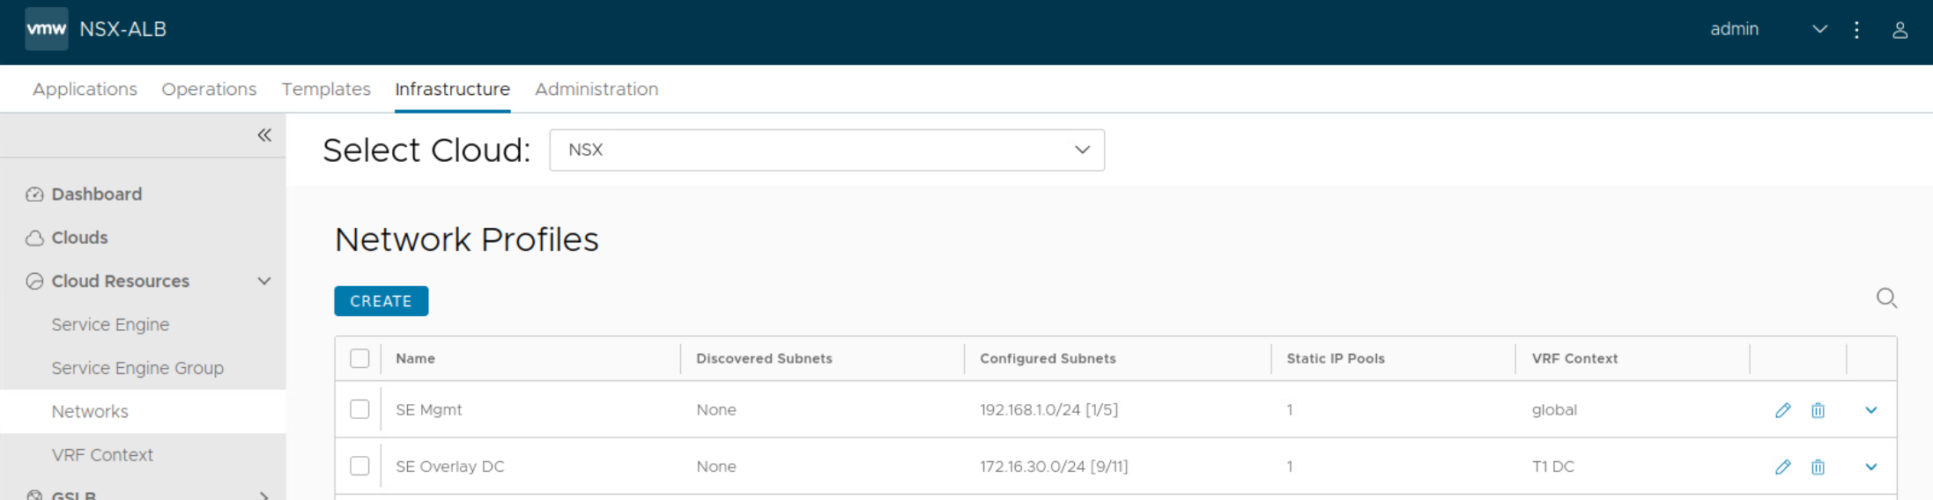Open the Administration tab

[x=596, y=89]
